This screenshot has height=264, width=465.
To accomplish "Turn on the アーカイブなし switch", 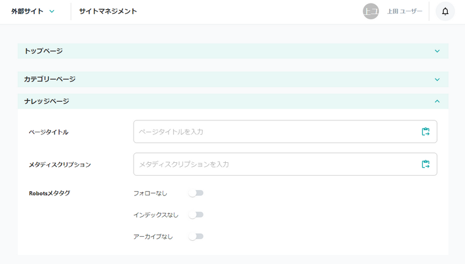I will tap(196, 236).
